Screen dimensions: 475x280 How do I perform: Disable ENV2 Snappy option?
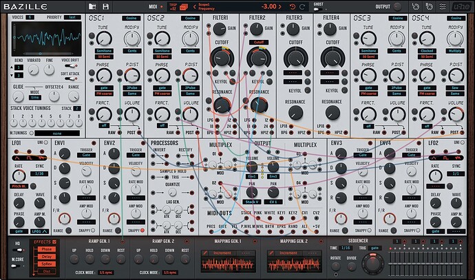click(x=142, y=230)
